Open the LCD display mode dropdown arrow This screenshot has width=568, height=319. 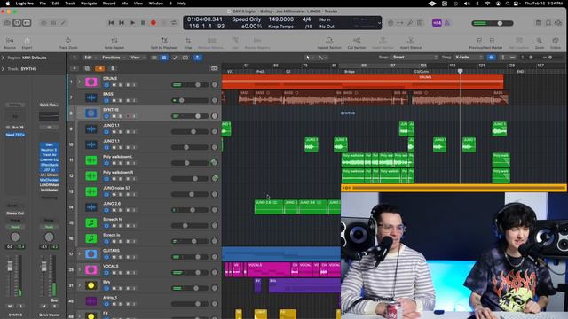(x=379, y=23)
